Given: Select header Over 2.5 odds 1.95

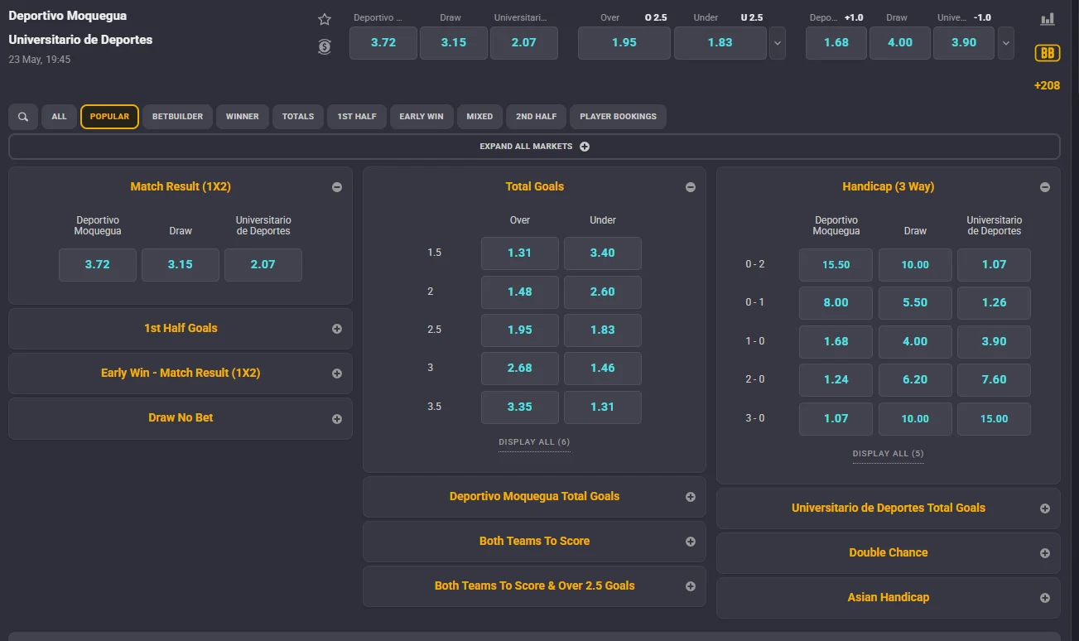Looking at the screenshot, I should 624,43.
